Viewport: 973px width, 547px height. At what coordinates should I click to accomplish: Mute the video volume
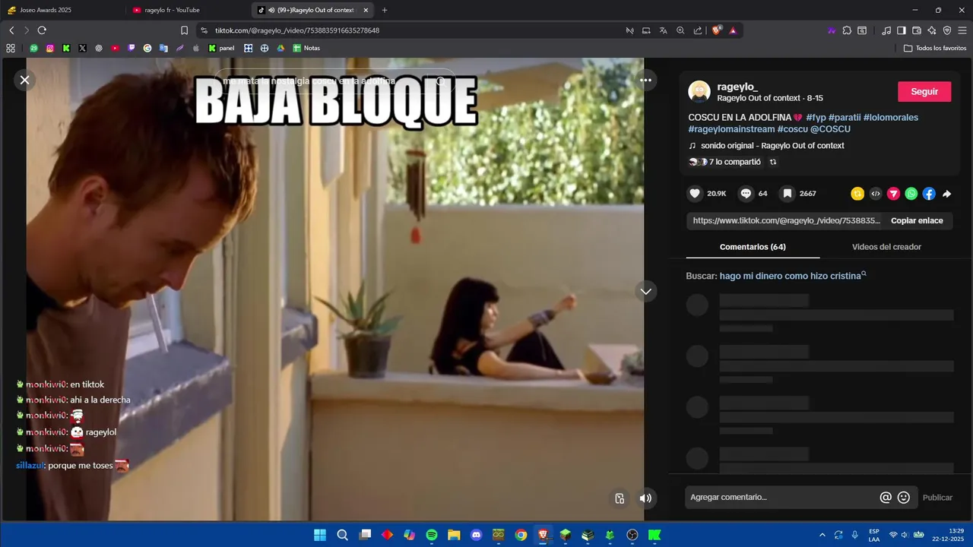pos(645,498)
